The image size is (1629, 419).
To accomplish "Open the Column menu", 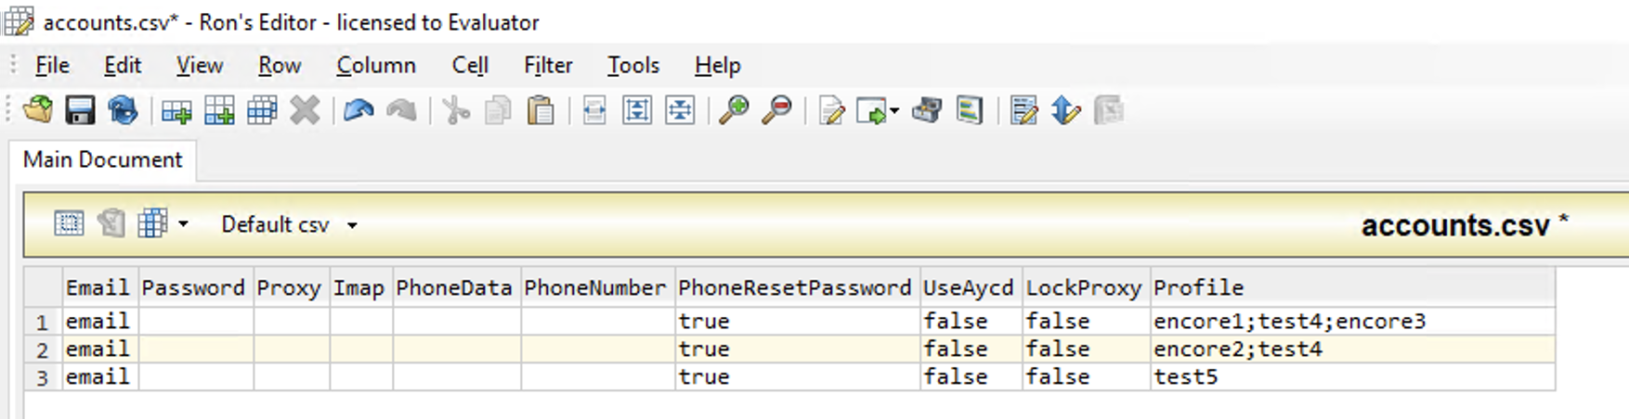I will (375, 65).
